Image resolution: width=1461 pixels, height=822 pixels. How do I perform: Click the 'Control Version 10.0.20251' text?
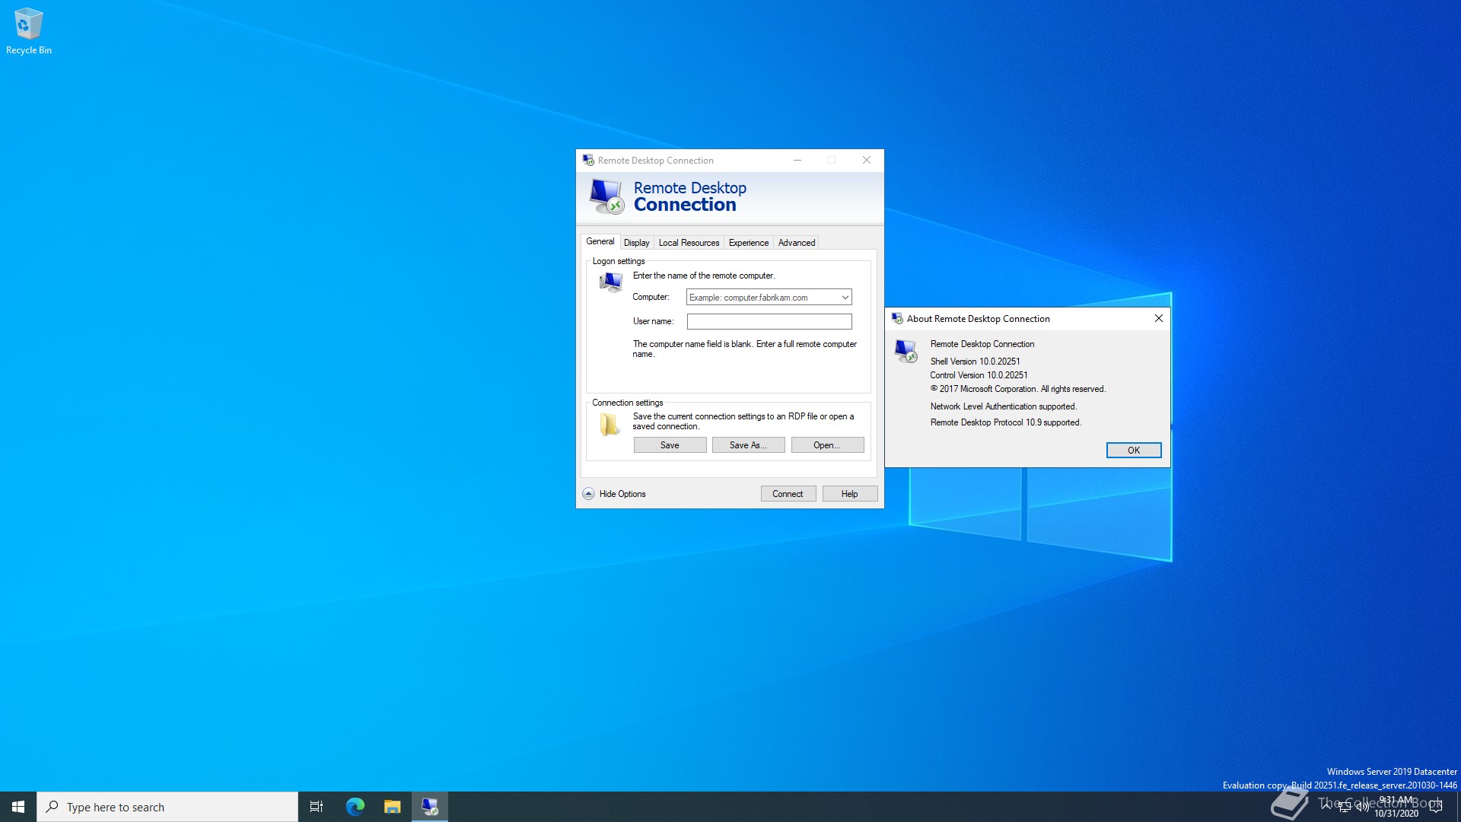coord(979,375)
